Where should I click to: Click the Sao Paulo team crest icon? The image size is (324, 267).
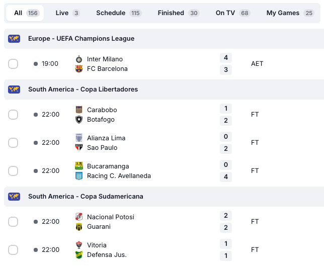coord(79,148)
